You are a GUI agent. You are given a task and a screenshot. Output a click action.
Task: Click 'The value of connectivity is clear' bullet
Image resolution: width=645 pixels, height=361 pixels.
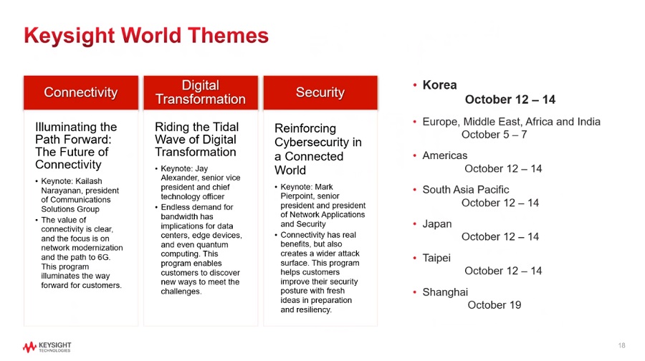pos(79,252)
